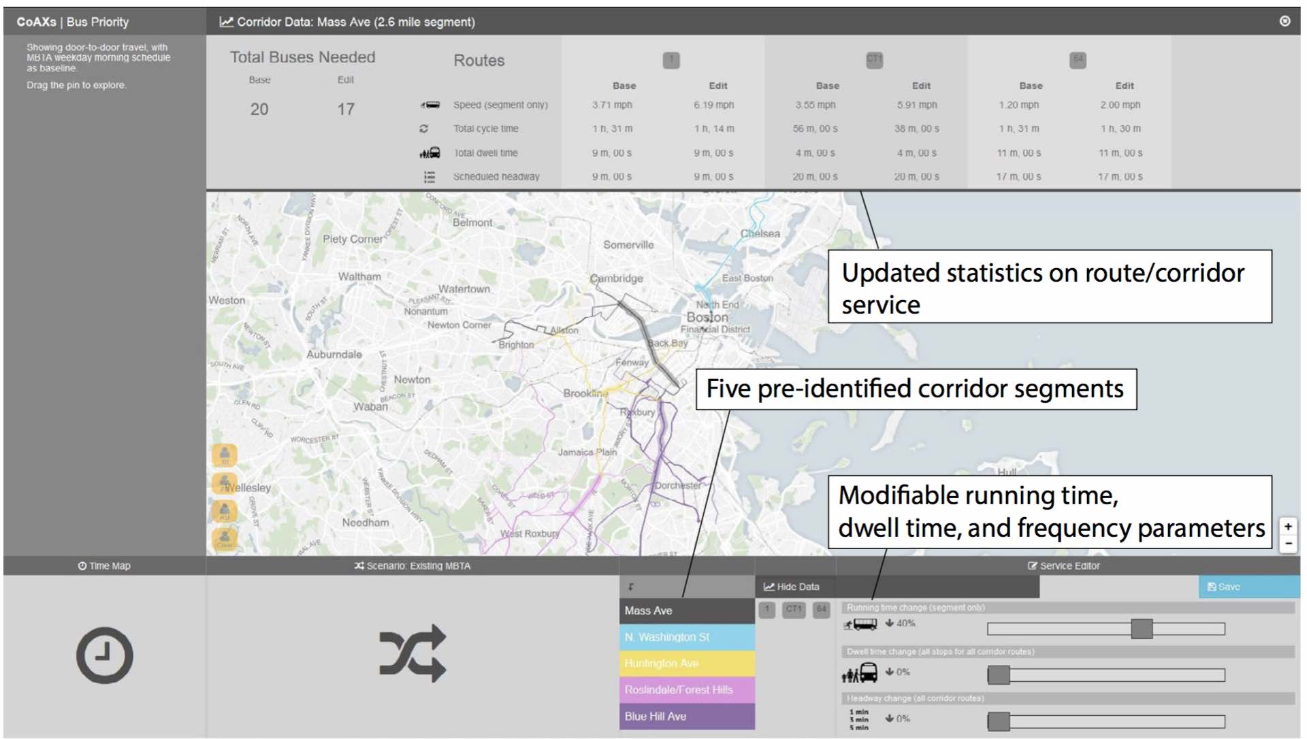Screen dimensions: 1307x739
Task: Click the CT1 route badge in the table header
Action: click(x=874, y=60)
